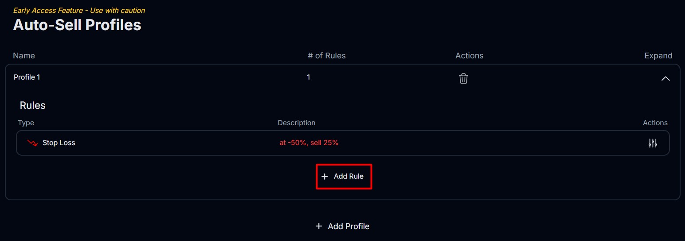The height and width of the screenshot is (241, 685).
Task: Click the Description column header in Rules
Action: pos(297,123)
